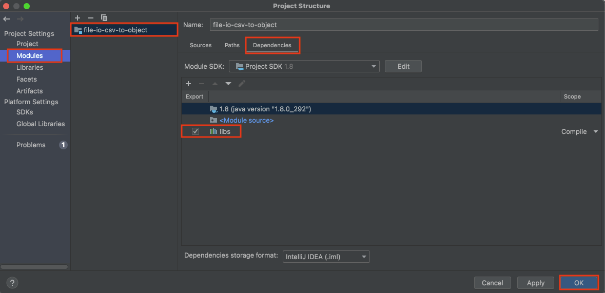Open Global Libraries section
The height and width of the screenshot is (293, 605).
click(x=41, y=124)
